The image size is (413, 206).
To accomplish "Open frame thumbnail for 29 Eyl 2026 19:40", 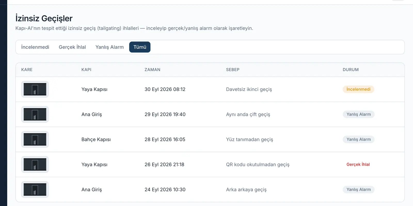I will coord(35,114).
